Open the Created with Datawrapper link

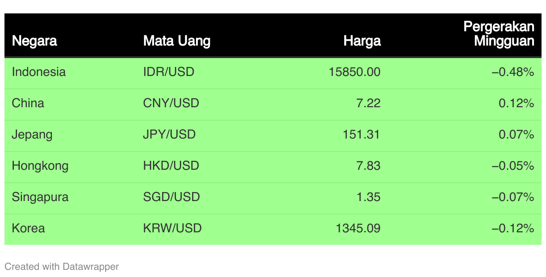(x=62, y=267)
